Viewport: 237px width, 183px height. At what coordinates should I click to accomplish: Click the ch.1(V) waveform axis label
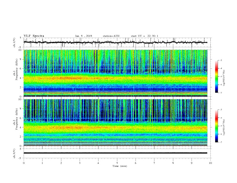(x=14, y=42)
